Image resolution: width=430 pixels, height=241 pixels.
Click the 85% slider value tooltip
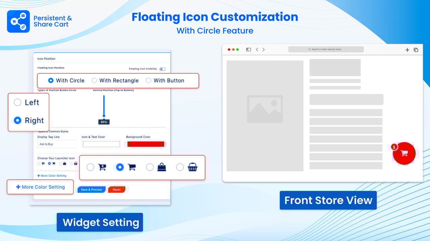pyautogui.click(x=104, y=122)
